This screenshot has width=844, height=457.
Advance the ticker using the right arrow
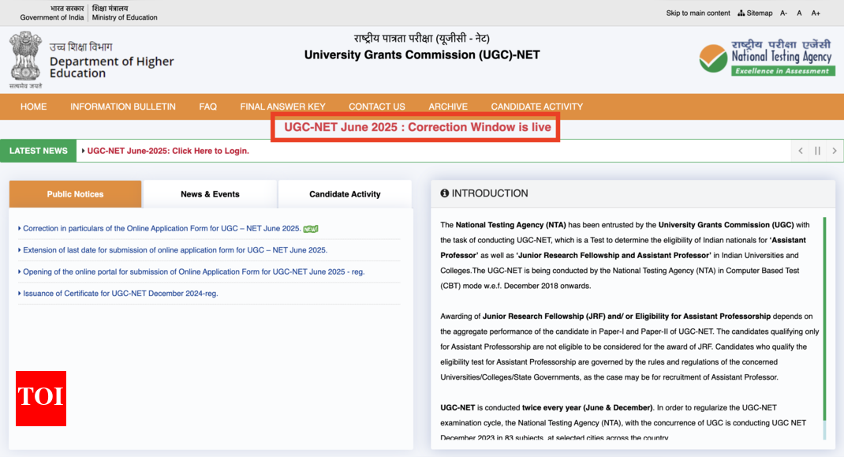coord(835,150)
